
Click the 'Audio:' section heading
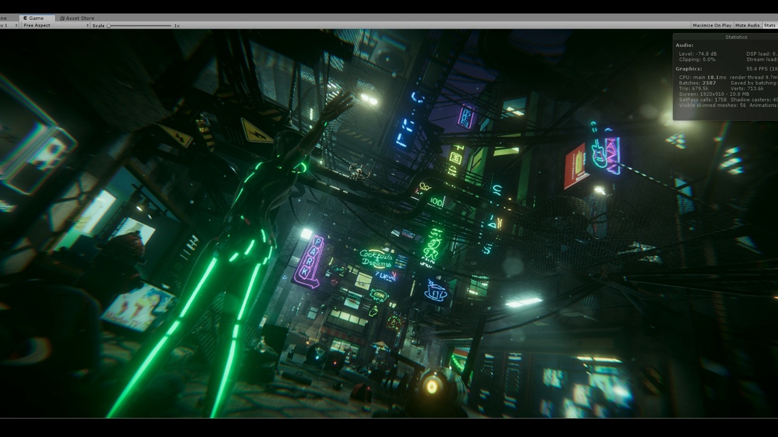click(684, 45)
